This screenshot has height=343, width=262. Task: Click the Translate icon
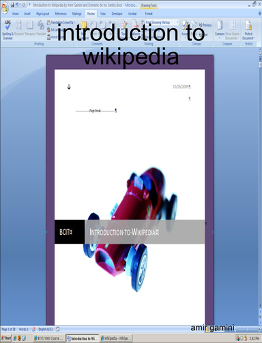click(41, 28)
